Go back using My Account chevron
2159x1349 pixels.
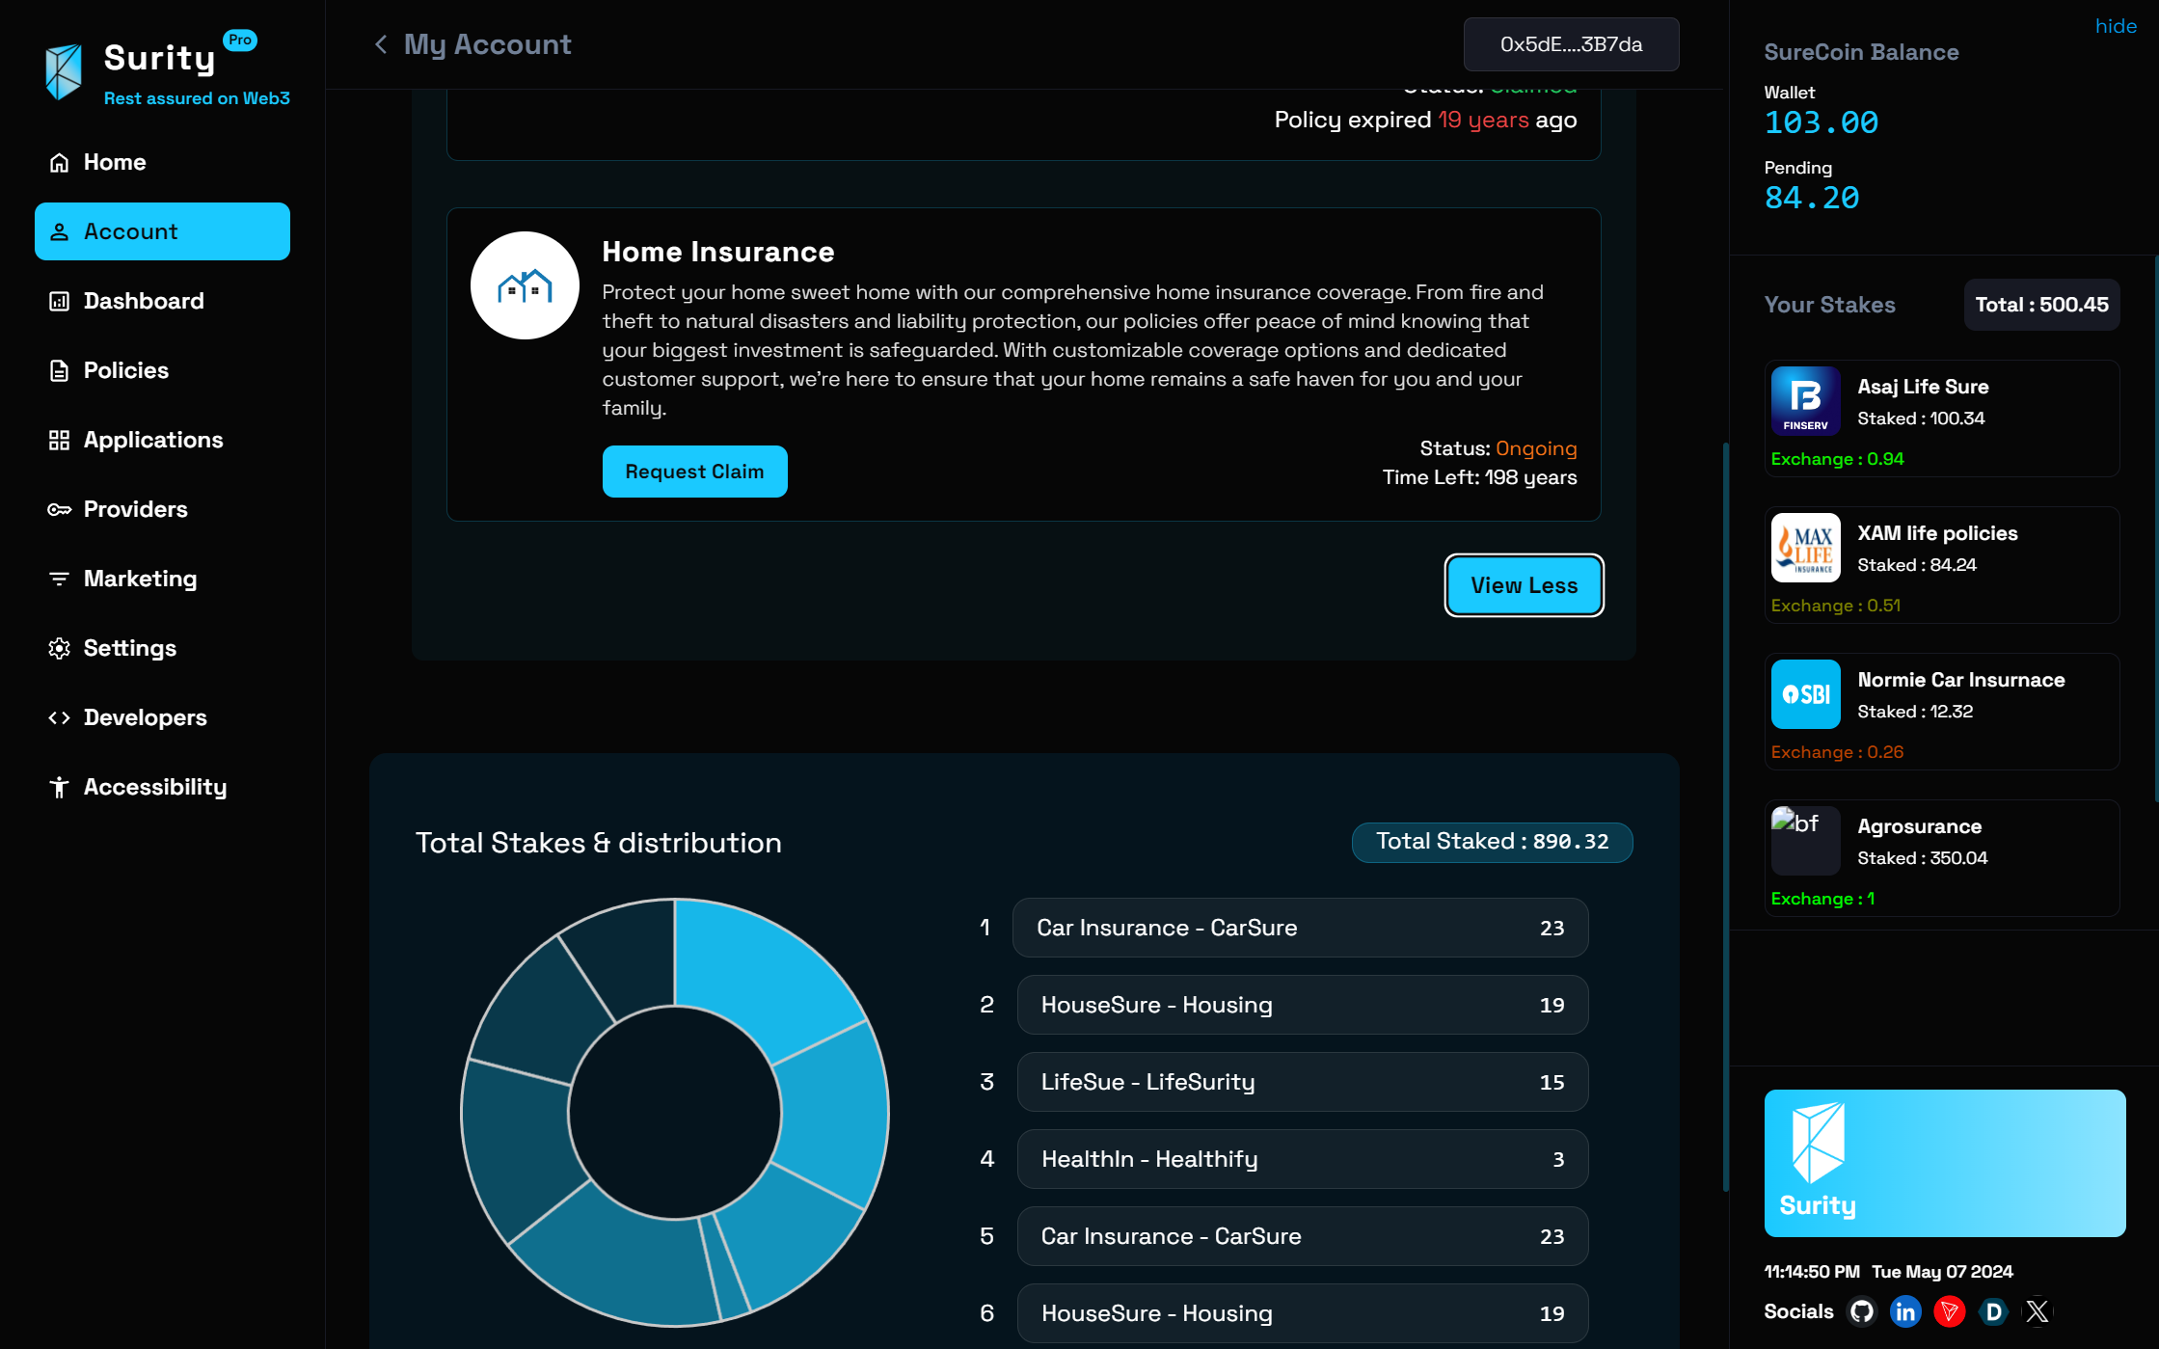click(381, 44)
